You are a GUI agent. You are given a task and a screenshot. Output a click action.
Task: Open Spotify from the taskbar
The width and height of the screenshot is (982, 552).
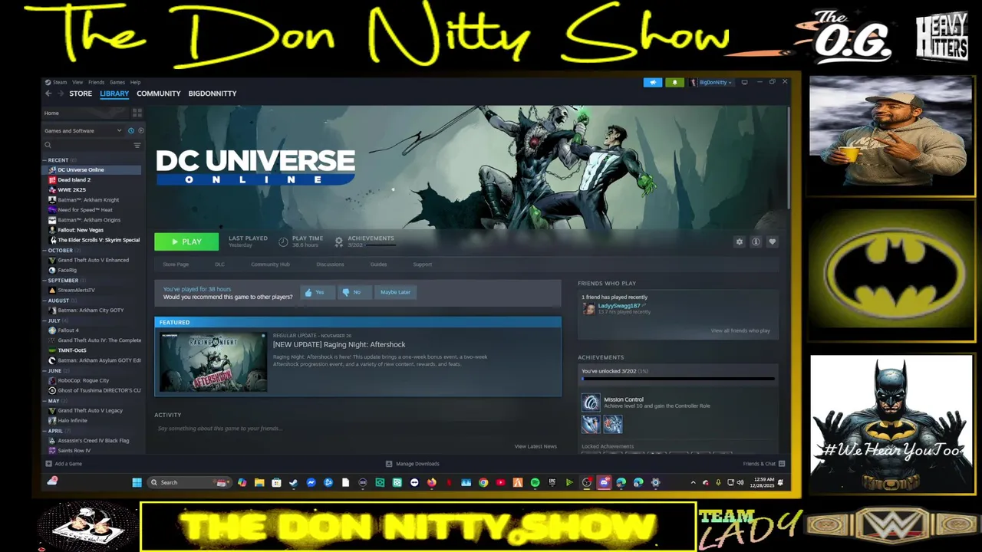pos(535,482)
